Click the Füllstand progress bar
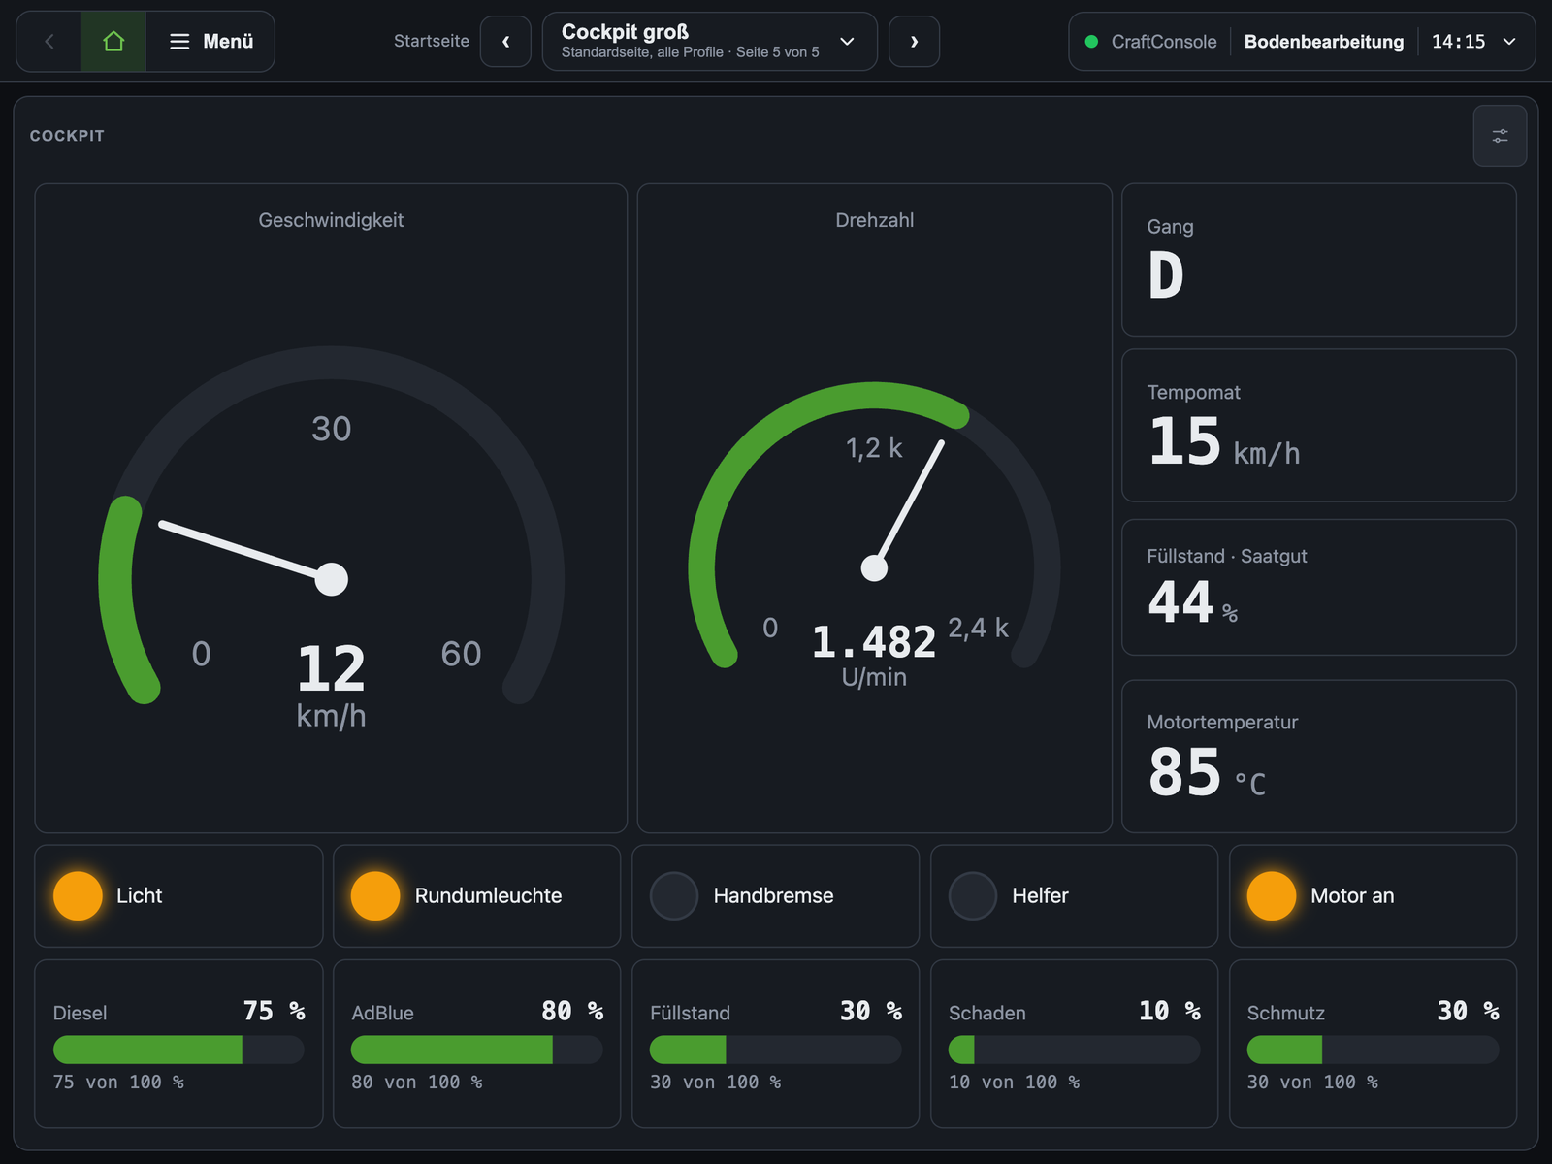 pyautogui.click(x=775, y=1050)
